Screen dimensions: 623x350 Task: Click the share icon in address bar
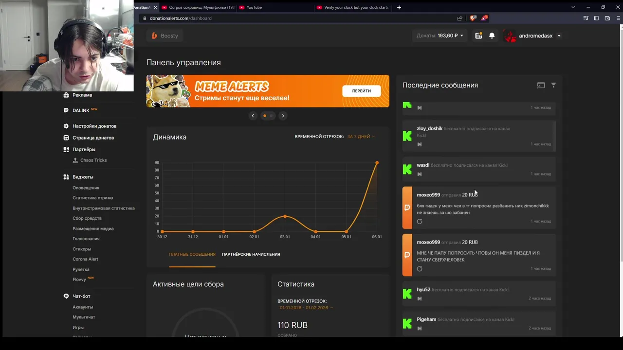tap(459, 18)
